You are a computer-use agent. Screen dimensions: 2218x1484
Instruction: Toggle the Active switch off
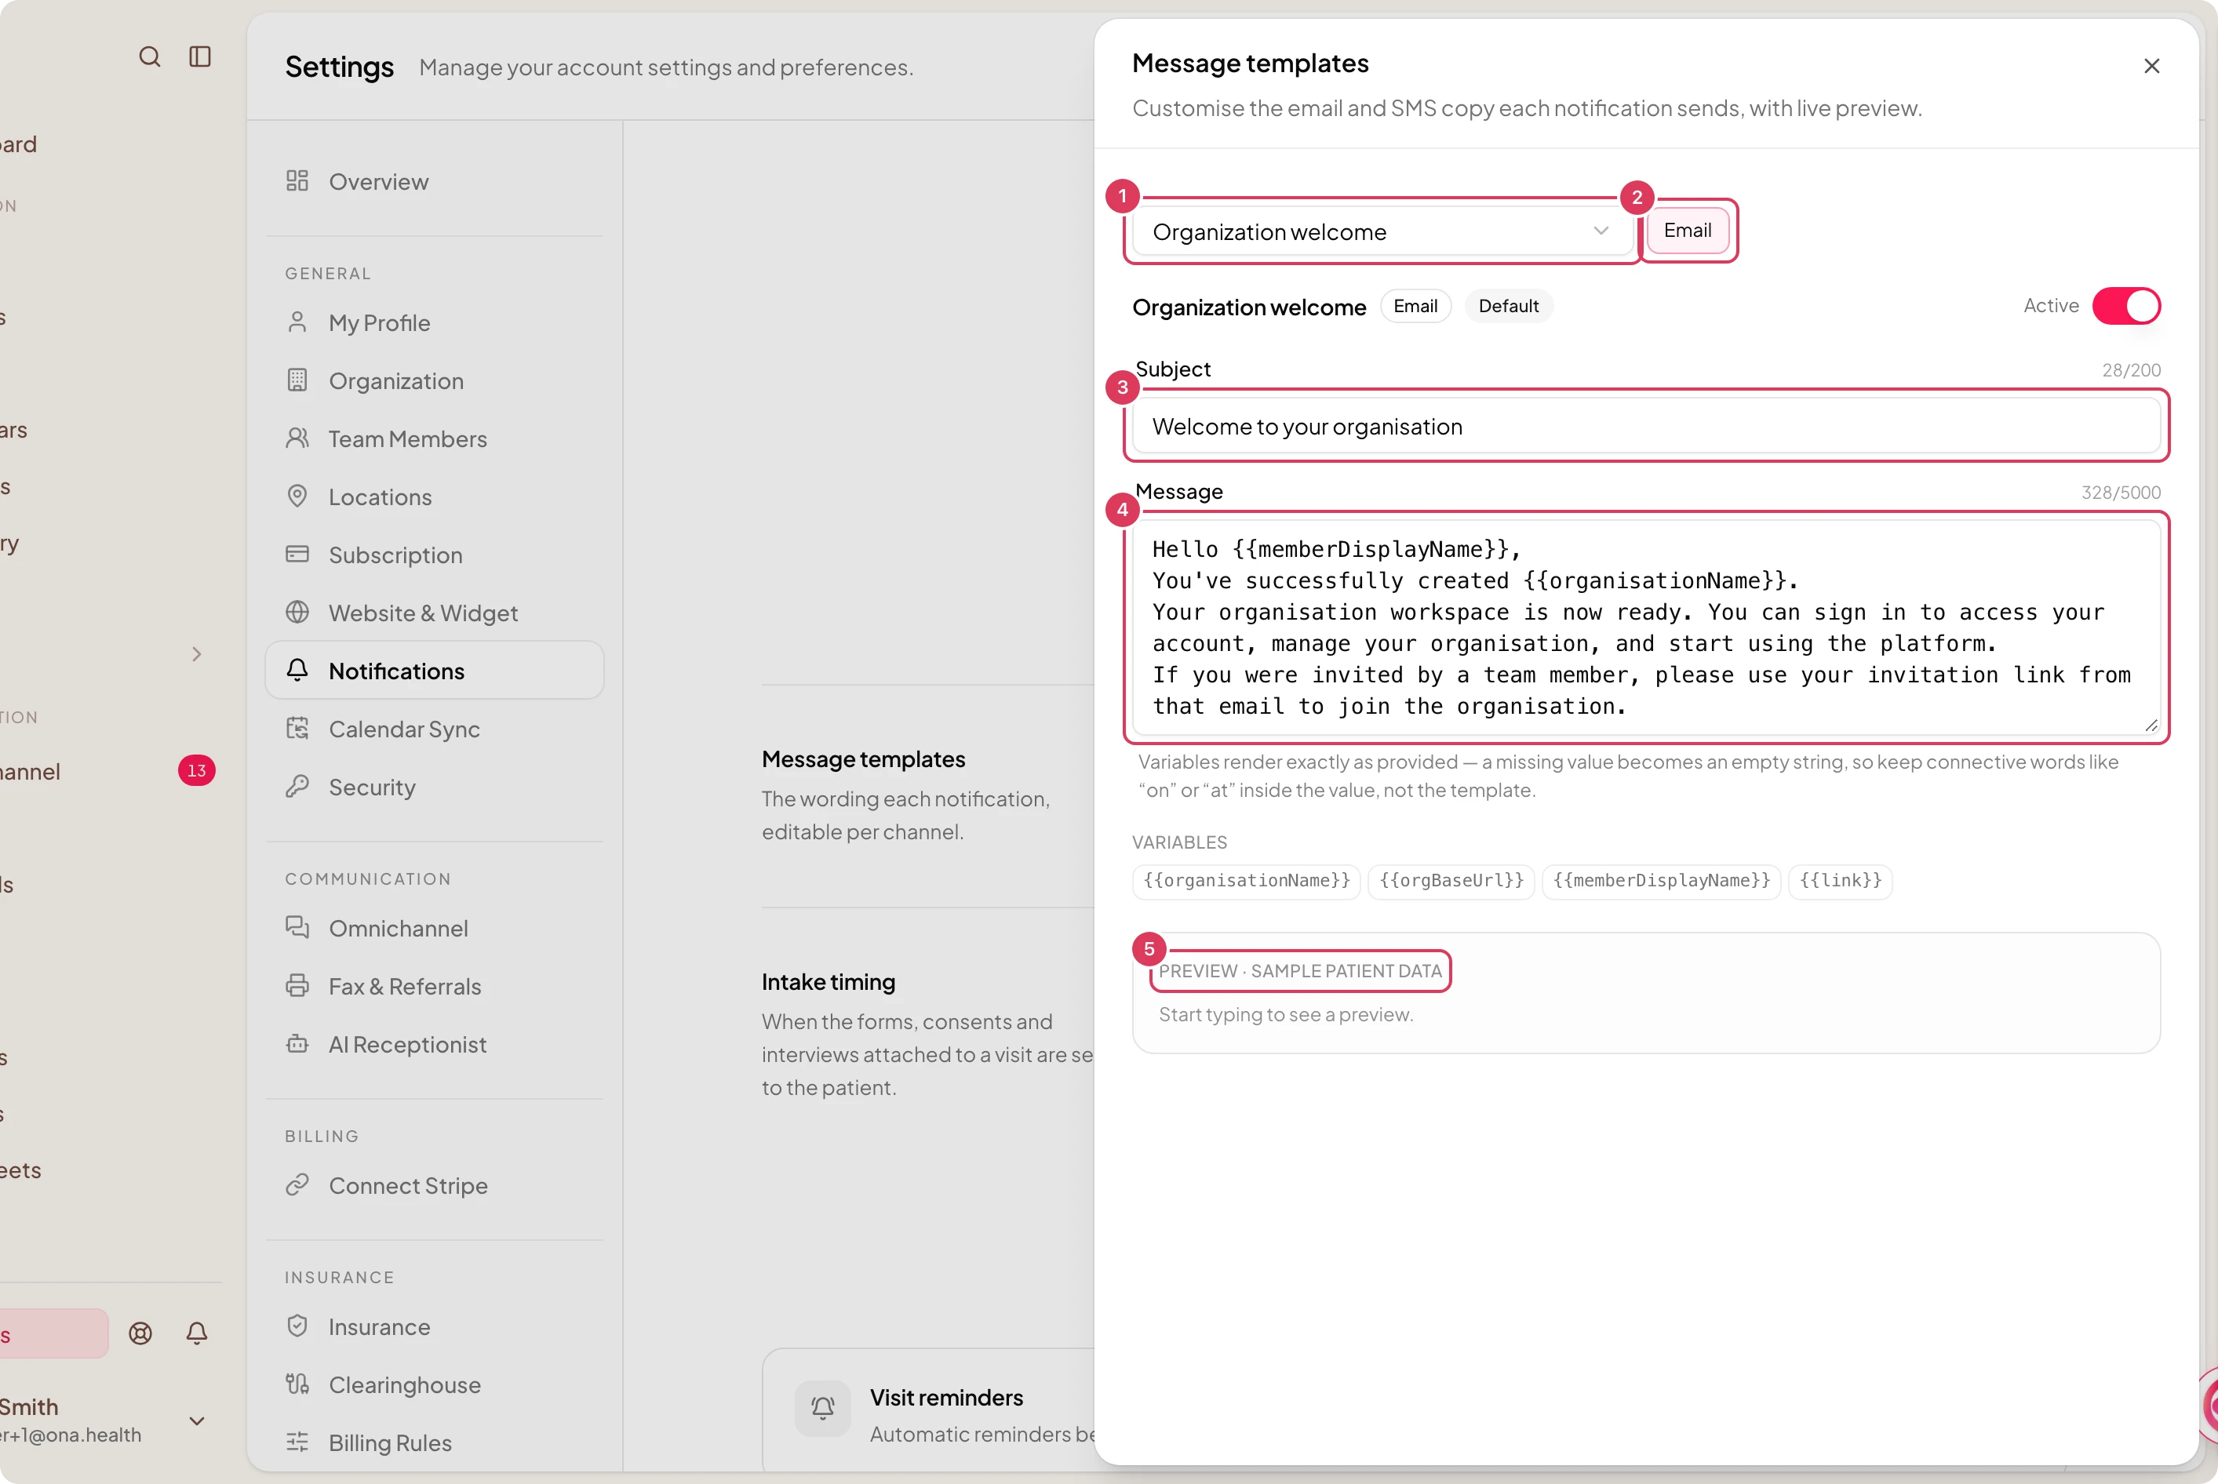[2126, 306]
